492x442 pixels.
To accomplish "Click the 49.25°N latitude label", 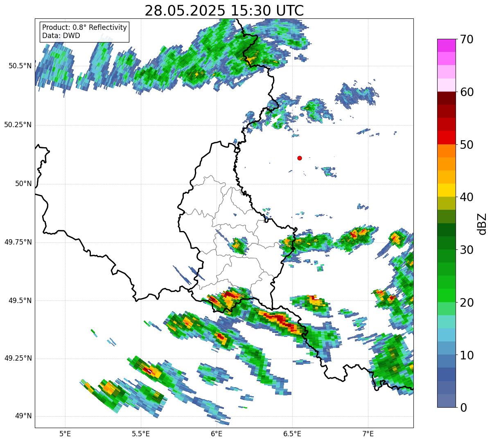I will (x=18, y=358).
